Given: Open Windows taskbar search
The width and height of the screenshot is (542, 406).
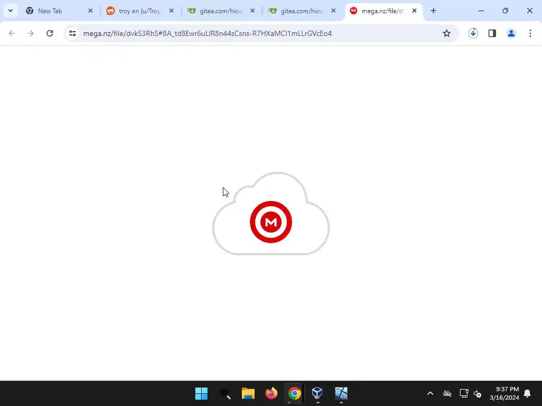Looking at the screenshot, I should pos(225,393).
